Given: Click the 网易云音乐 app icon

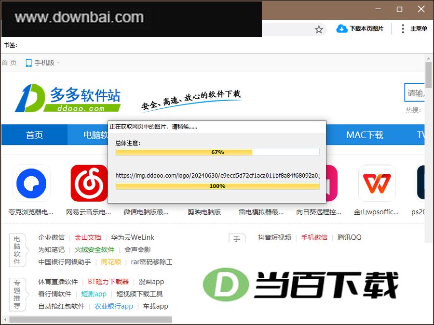Looking at the screenshot, I should 89,183.
